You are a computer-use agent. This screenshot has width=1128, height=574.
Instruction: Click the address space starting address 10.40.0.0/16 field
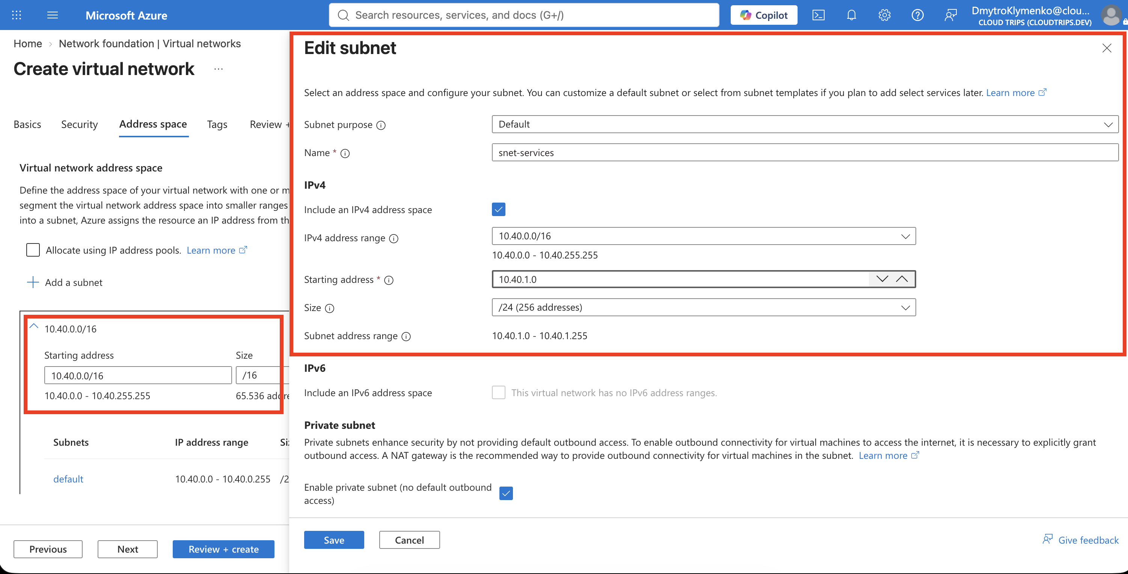coord(138,376)
